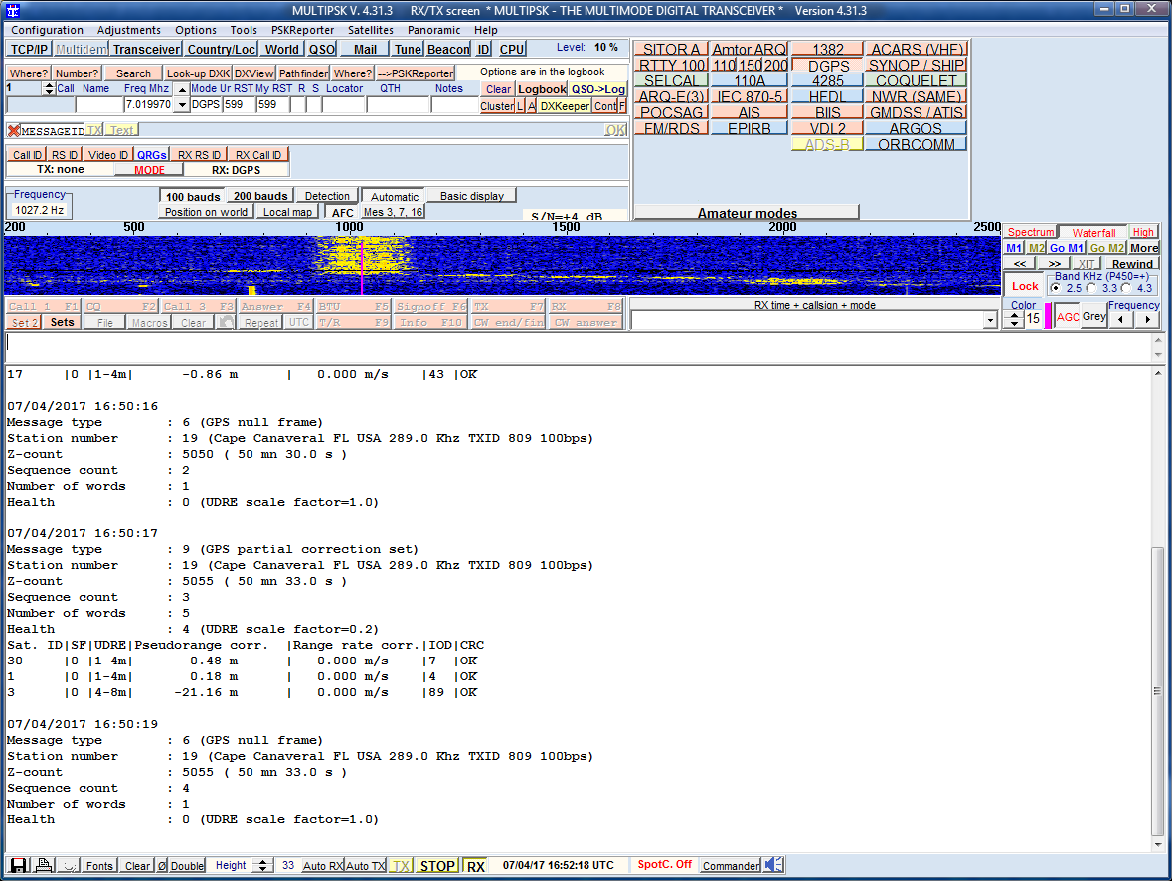Click the Freq MHz input field
This screenshot has width=1172, height=881.
pyautogui.click(x=149, y=105)
